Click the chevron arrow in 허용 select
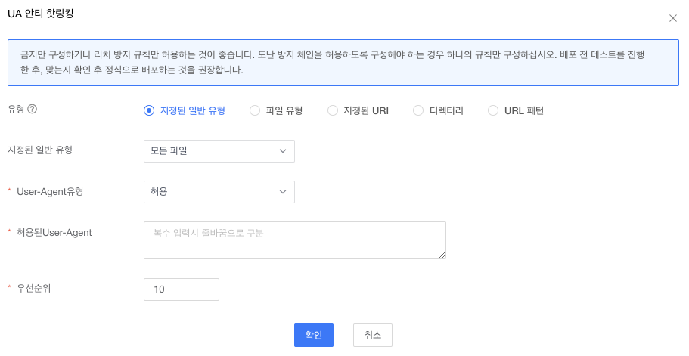 point(283,192)
